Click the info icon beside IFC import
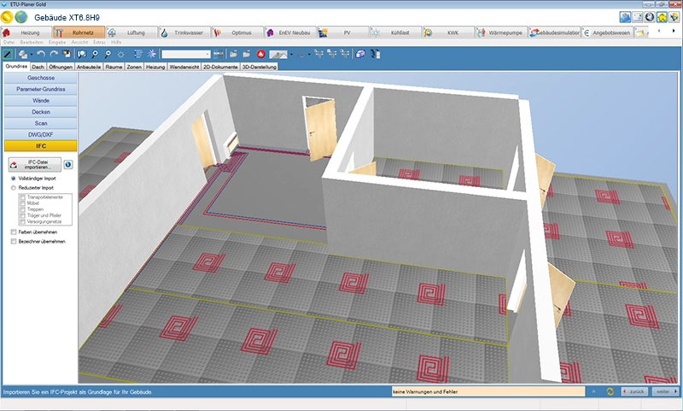683x411 pixels. (68, 165)
